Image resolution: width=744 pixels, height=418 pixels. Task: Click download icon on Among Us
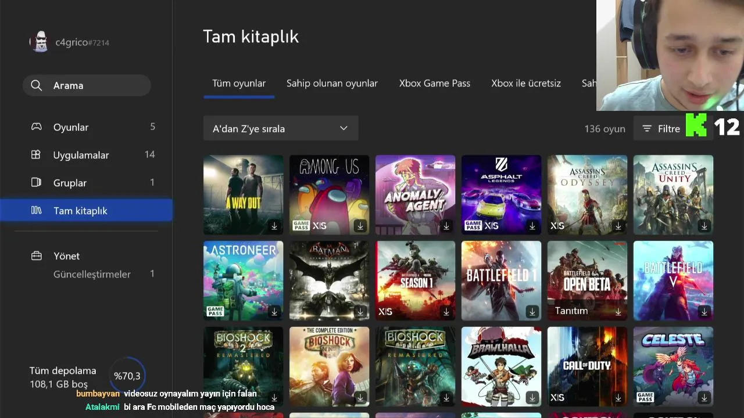point(360,226)
